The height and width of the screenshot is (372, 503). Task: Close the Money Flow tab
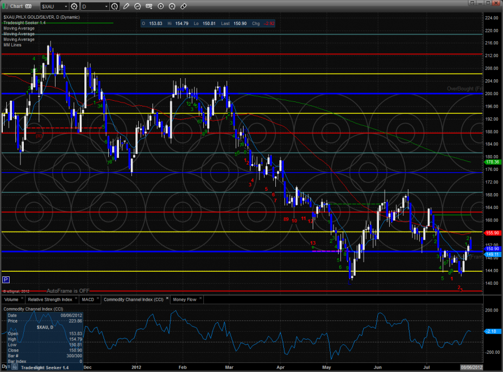(200, 299)
